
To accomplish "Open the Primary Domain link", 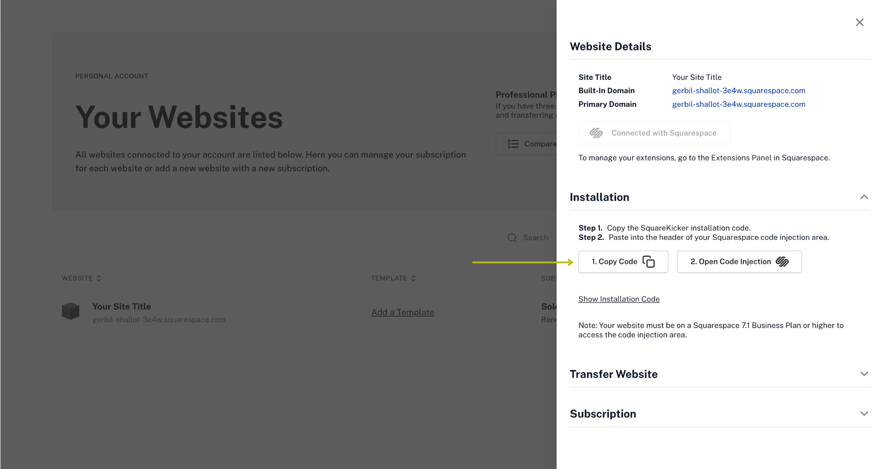I will pos(738,104).
